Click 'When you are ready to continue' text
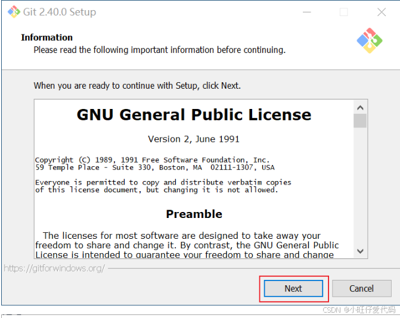Screen dimensions: 400x318 click(137, 86)
